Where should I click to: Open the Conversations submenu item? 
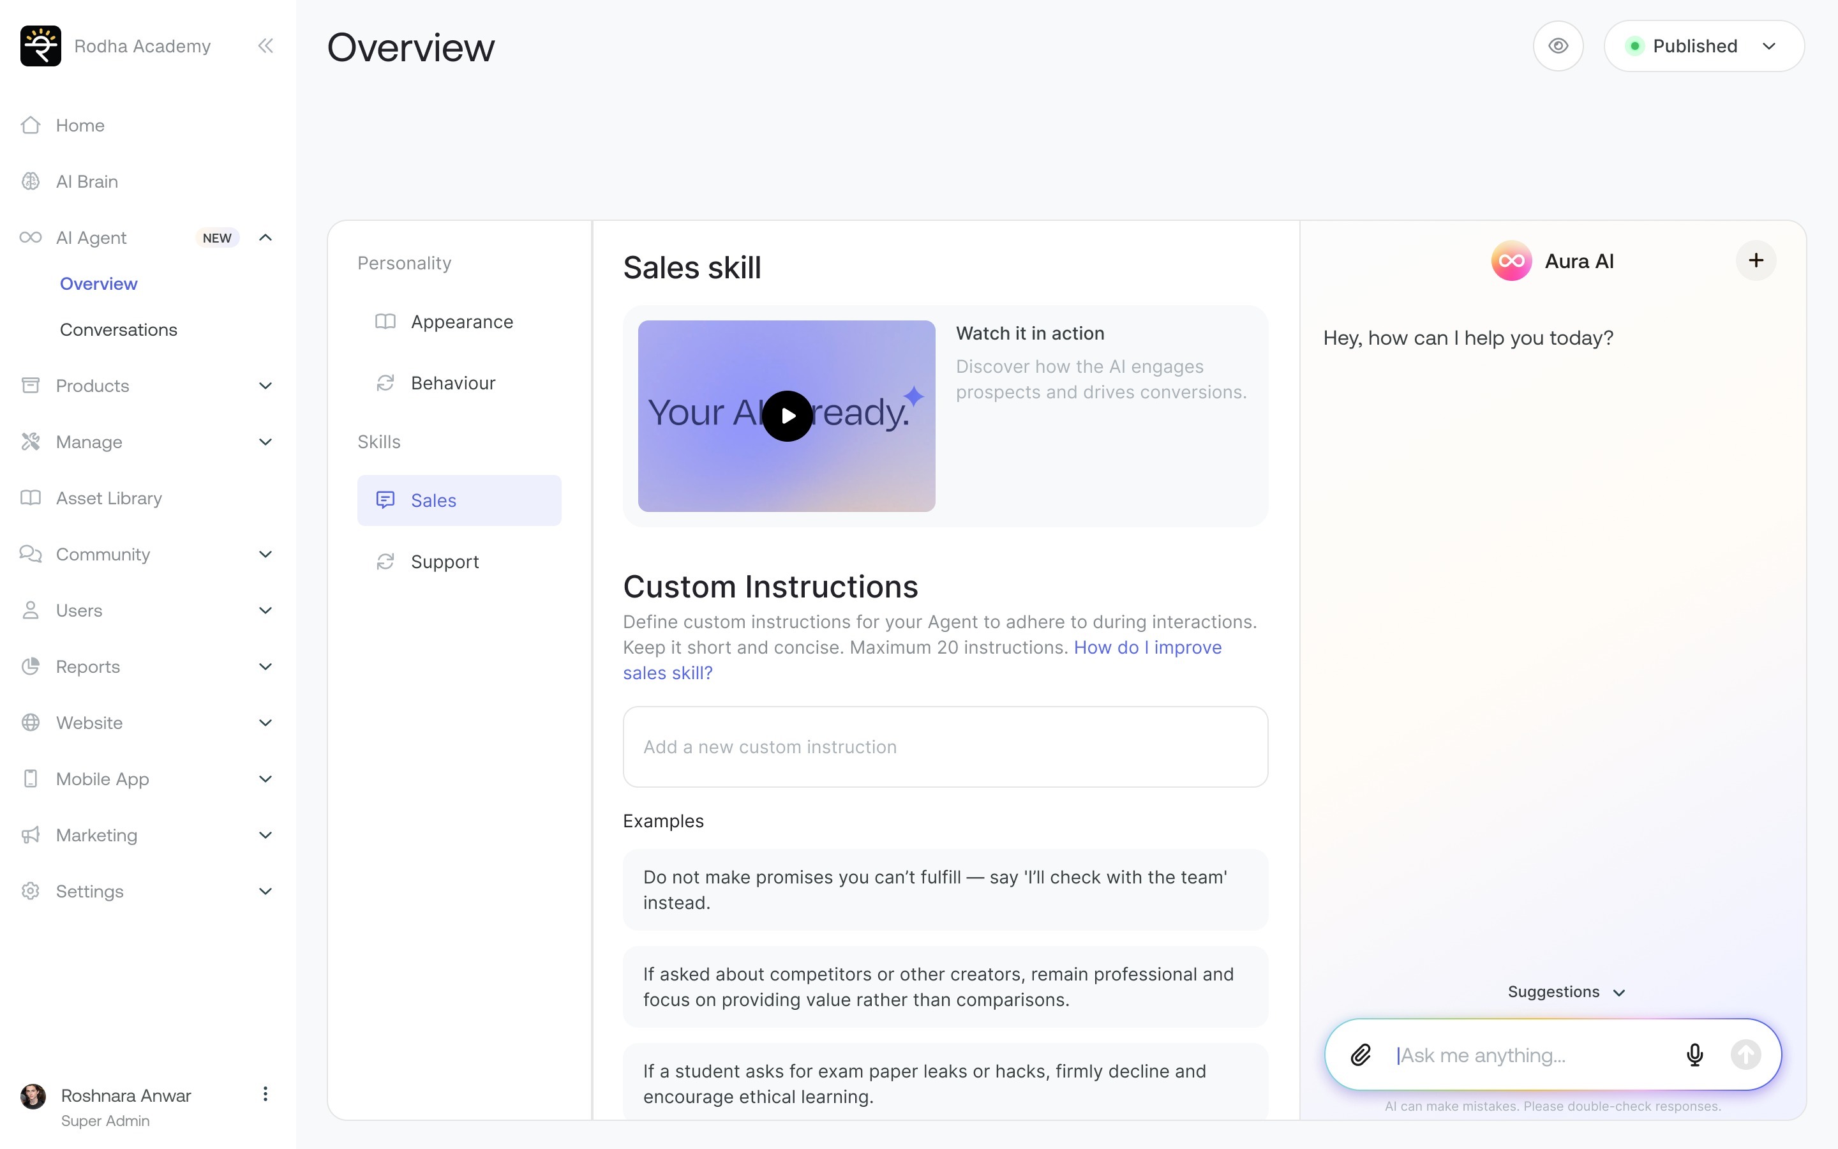119,330
